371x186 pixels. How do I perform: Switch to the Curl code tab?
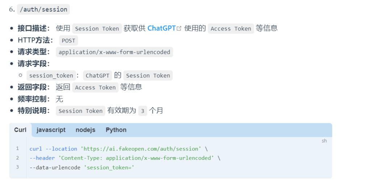point(20,130)
